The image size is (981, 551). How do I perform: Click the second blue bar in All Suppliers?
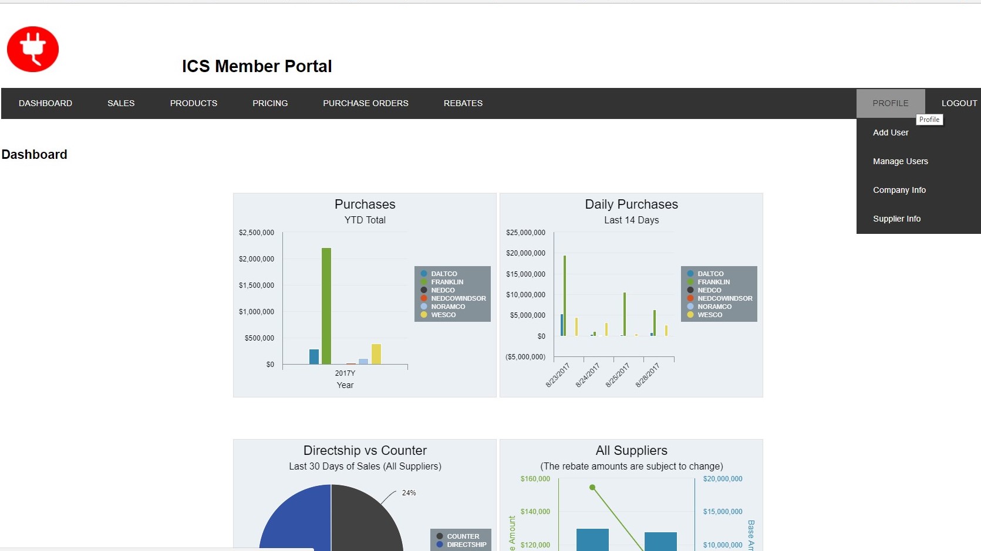[660, 542]
